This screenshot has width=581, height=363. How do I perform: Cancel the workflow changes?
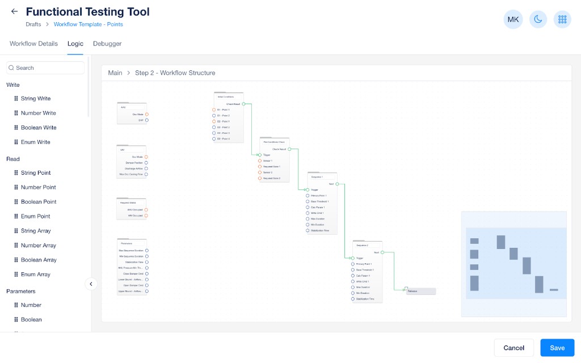pyautogui.click(x=513, y=348)
